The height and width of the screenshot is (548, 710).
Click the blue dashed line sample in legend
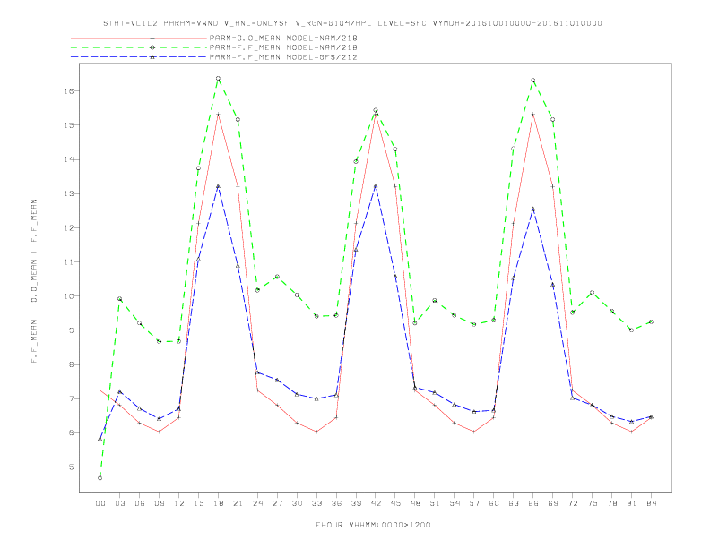click(x=139, y=57)
